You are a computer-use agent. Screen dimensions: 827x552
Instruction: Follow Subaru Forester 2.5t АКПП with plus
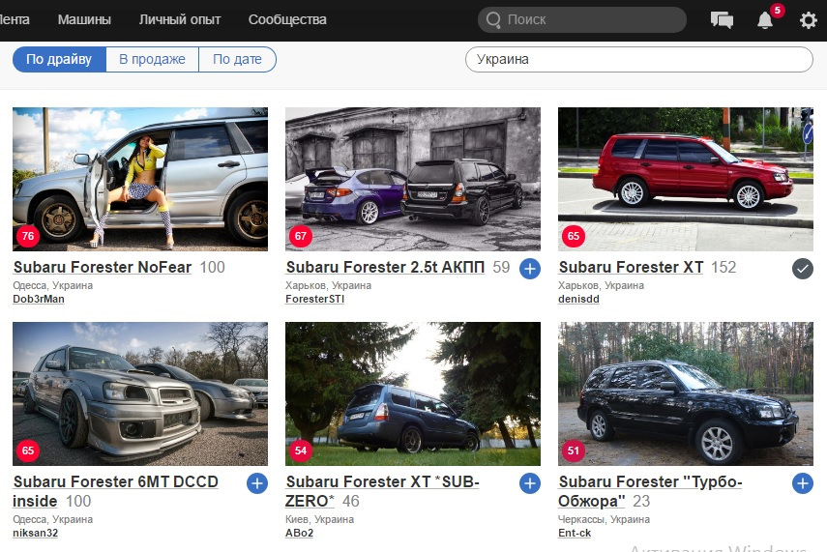[x=529, y=269]
